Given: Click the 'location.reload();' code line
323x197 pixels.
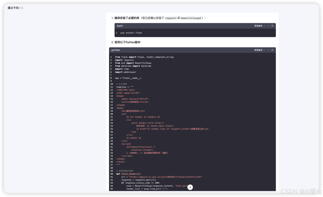Looking at the screenshot, I should [142, 150].
